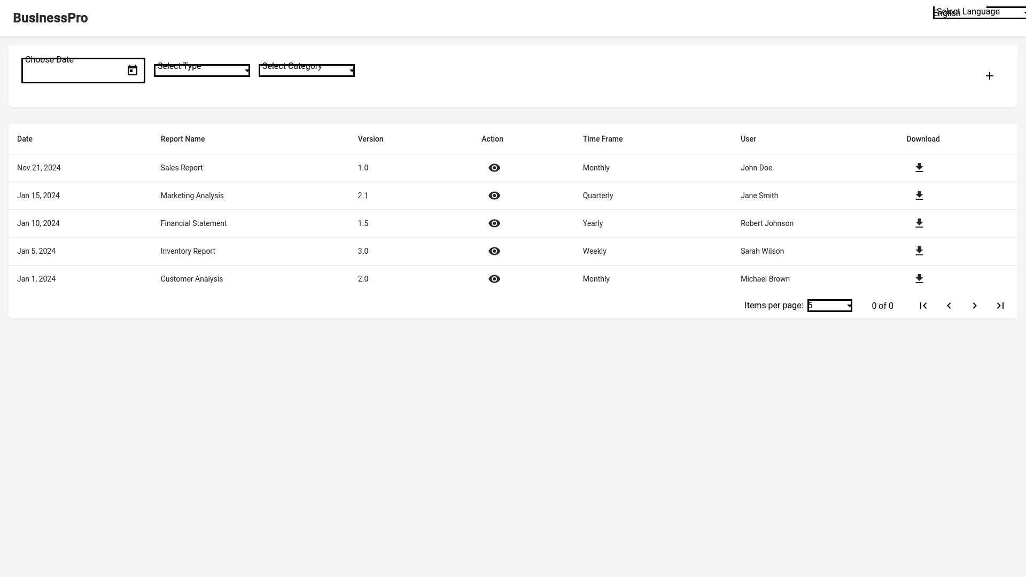
Task: Jump to the last page
Action: tap(1000, 306)
